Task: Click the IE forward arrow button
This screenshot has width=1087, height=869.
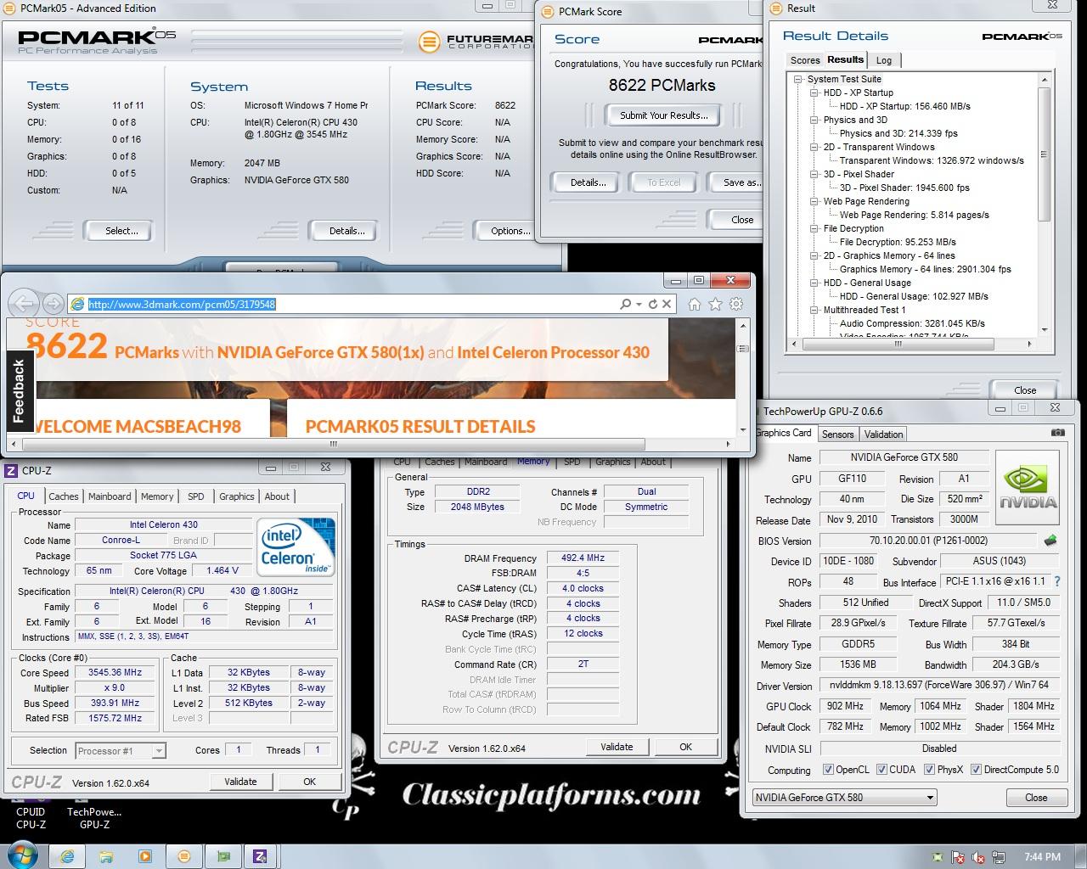Action: coord(53,304)
